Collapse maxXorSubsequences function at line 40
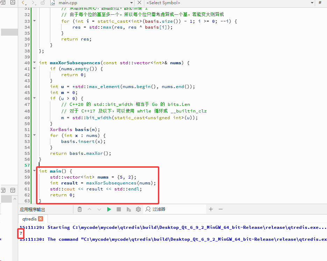 pos(34,63)
